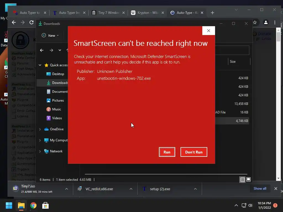Image resolution: width=283 pixels, height=212 pixels.
Task: Expand the Network tree node
Action: coord(40,151)
